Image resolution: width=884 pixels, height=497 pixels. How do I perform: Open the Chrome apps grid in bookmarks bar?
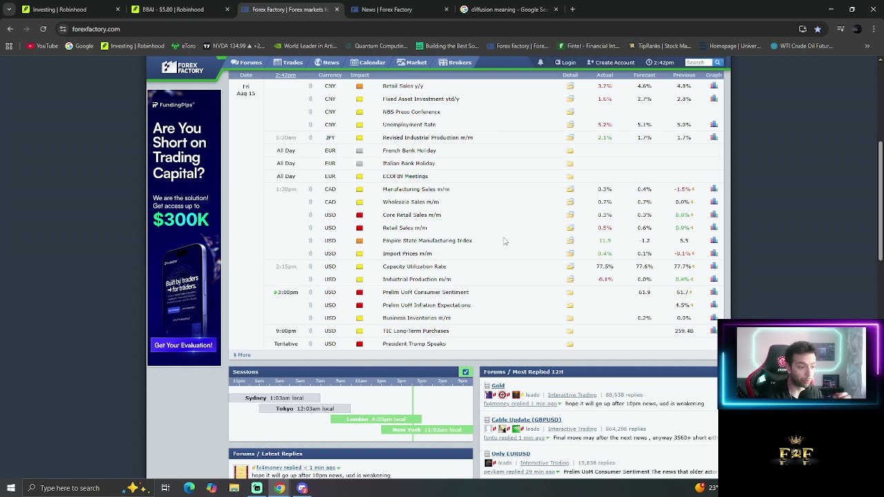click(x=9, y=46)
